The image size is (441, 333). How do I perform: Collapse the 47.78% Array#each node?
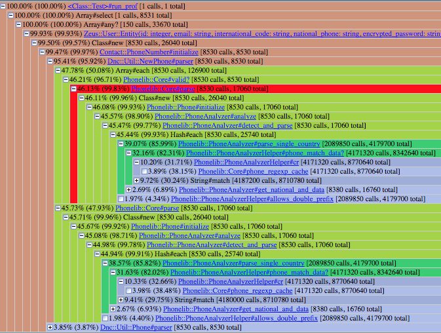tap(58, 71)
